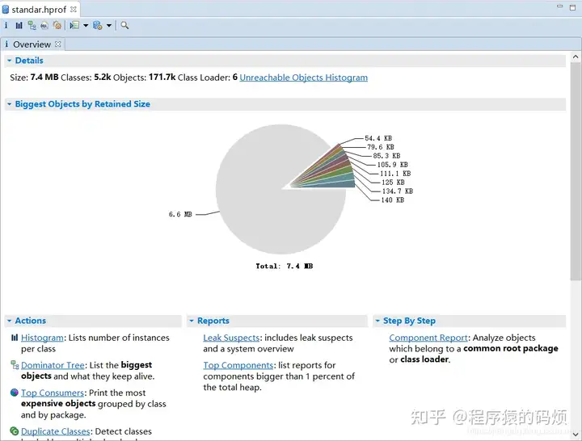The height and width of the screenshot is (441, 582).
Task: Open the Overview info toolbar icon
Action: (x=6, y=25)
